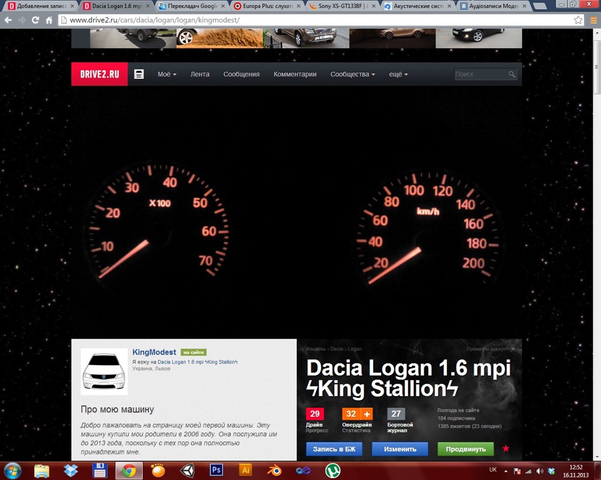Open the Chrome menu icon
Screen dimensions: 601x480
pyautogui.click(x=593, y=20)
